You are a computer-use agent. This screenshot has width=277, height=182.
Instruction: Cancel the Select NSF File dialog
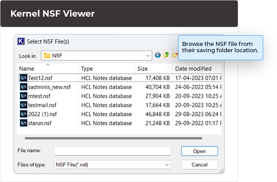click(199, 165)
